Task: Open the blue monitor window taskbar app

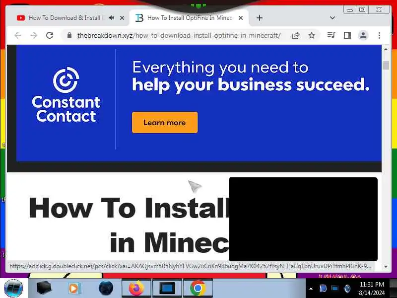Action: pos(167,288)
